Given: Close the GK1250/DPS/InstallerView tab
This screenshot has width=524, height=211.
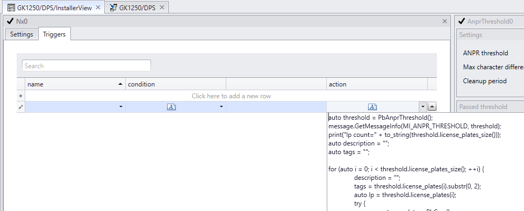Looking at the screenshot, I should click(x=98, y=8).
